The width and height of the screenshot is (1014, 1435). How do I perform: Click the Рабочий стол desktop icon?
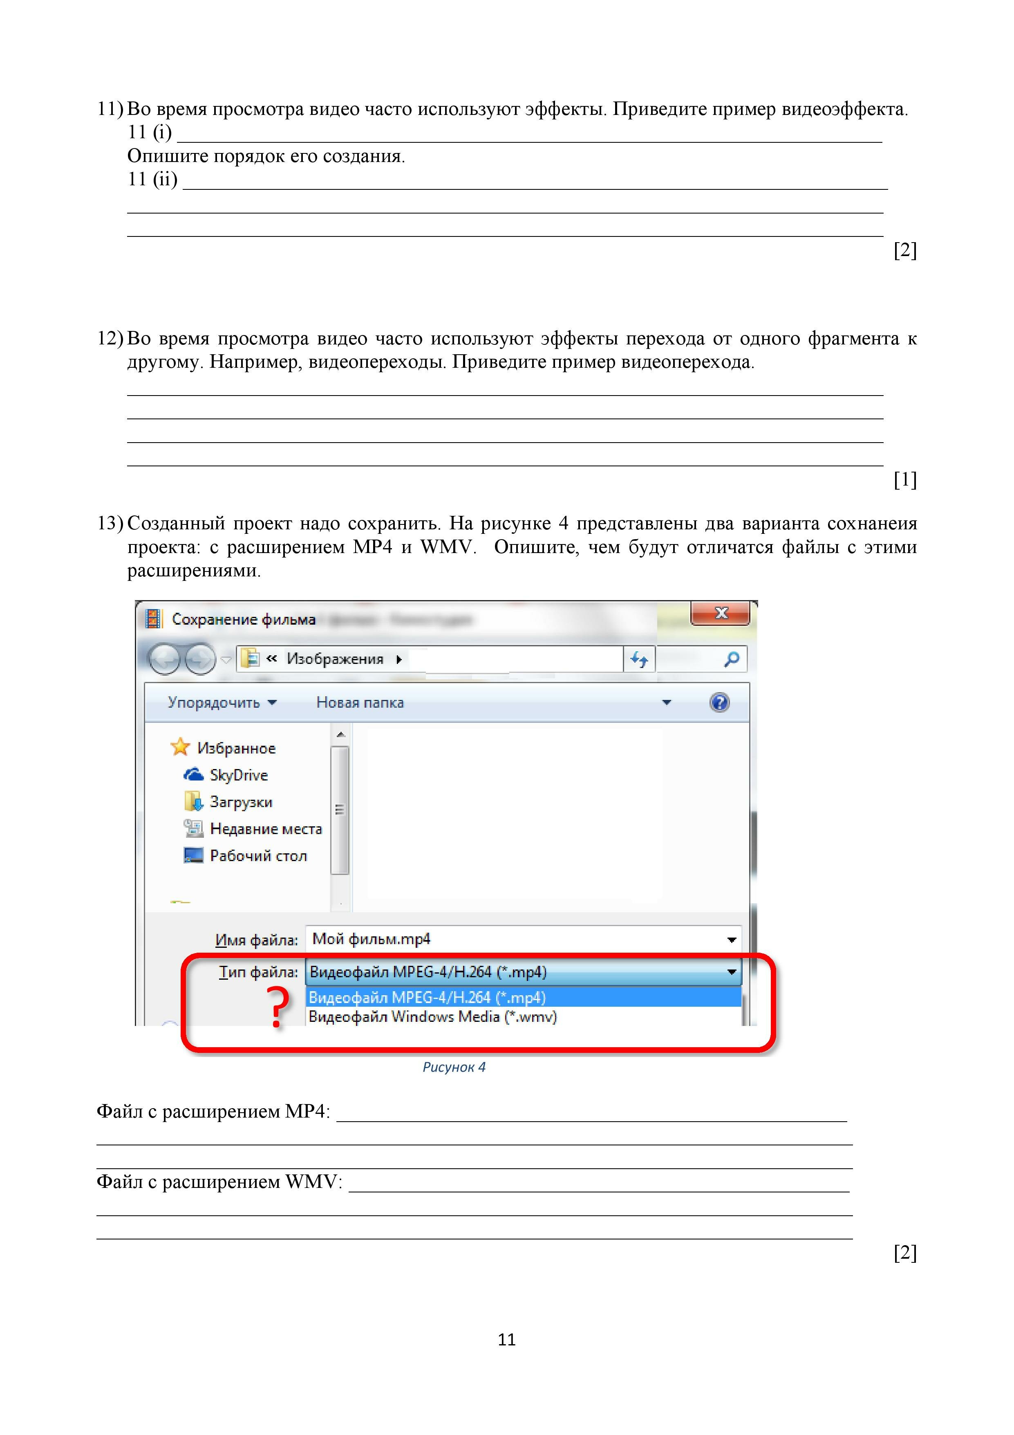tap(194, 855)
